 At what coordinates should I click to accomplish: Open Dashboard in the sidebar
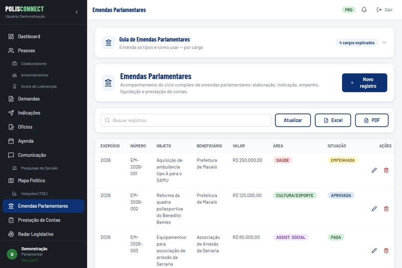[43, 36]
